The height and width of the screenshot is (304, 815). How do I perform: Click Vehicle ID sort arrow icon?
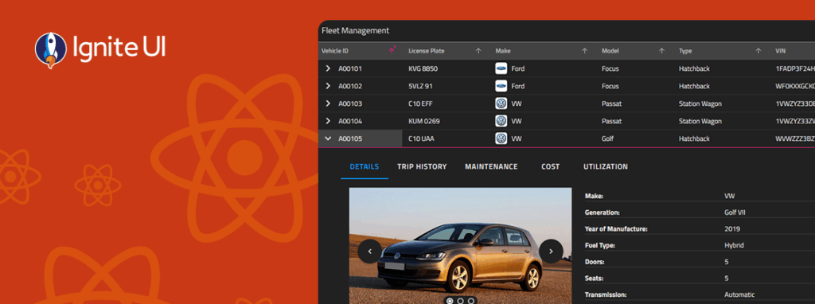[x=392, y=50]
